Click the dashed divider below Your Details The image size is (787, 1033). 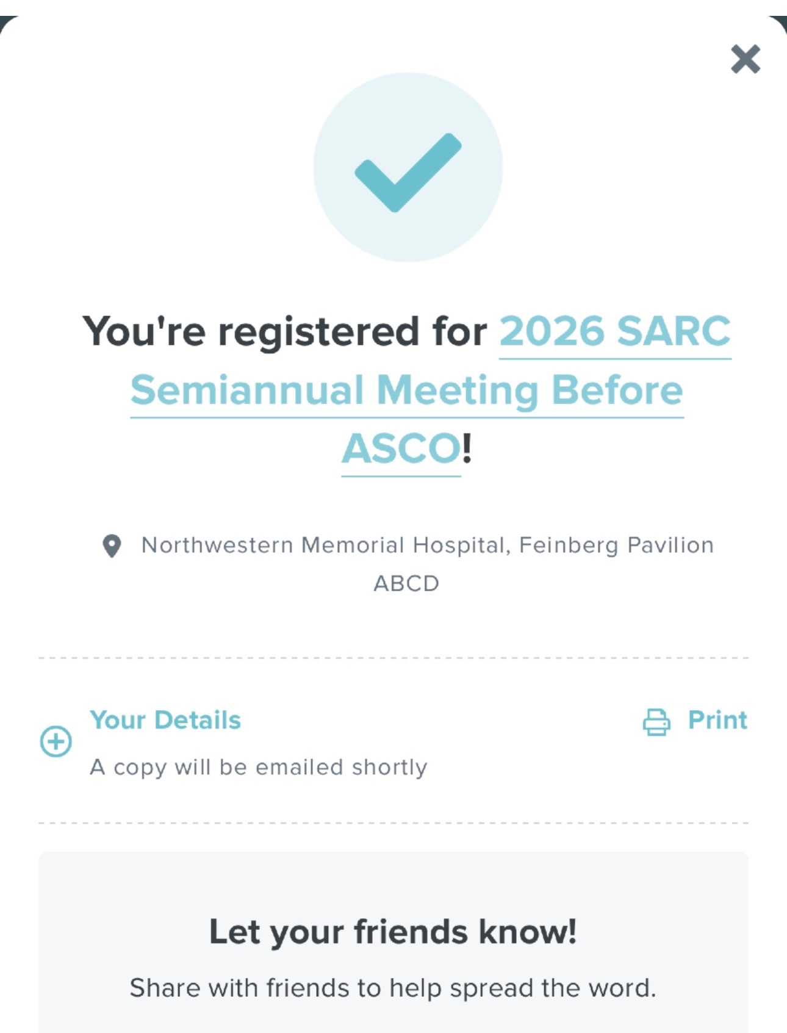coord(393,823)
